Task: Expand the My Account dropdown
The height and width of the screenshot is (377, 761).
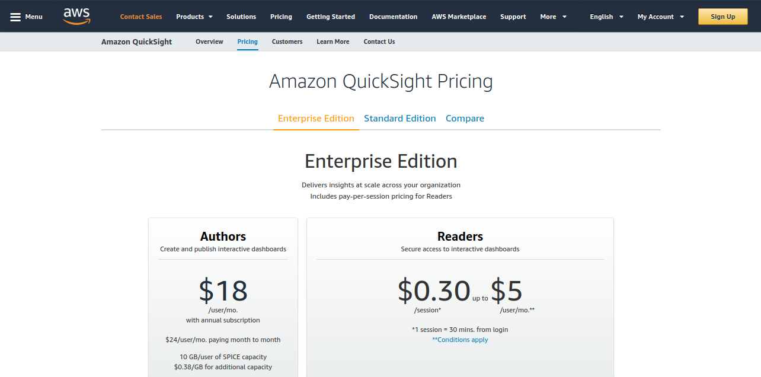Action: click(x=660, y=17)
